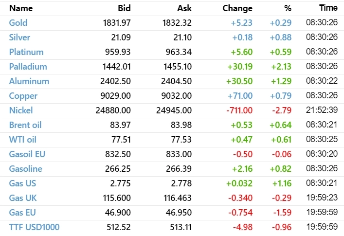Select the Brent oil link
The width and height of the screenshot is (344, 236).
(25, 125)
